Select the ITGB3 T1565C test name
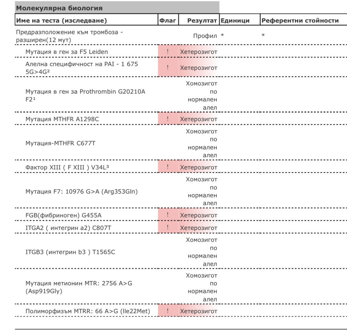Viewport: 347px width, 333px height. 70,252
